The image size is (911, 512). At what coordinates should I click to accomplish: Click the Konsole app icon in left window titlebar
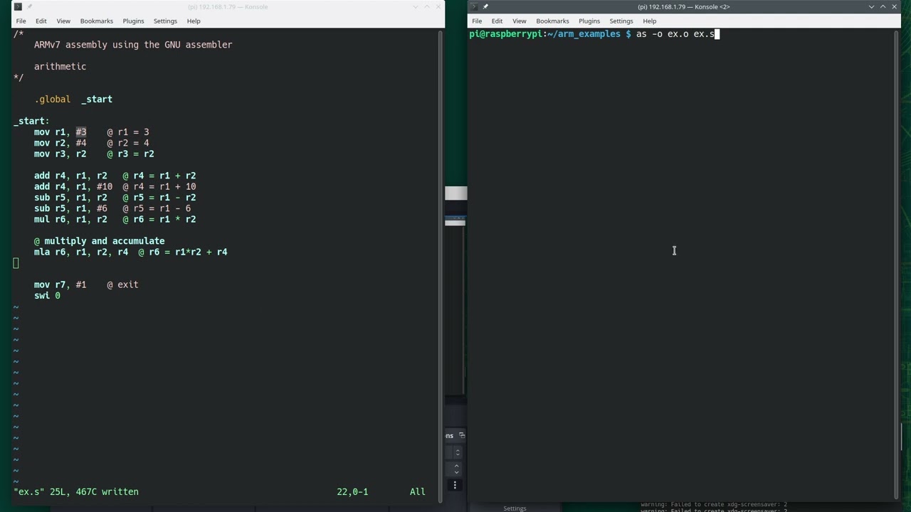tap(19, 6)
